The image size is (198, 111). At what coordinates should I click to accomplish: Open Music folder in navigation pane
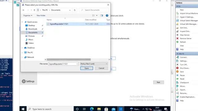coord(31,39)
